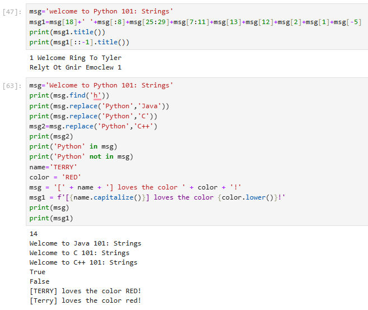Click output line '1 Welcome Ring To Tyler'
368x310 pixels.
pyautogui.click(x=76, y=58)
